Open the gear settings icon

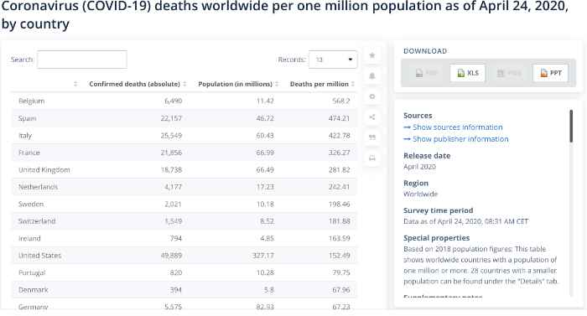pyautogui.click(x=372, y=96)
